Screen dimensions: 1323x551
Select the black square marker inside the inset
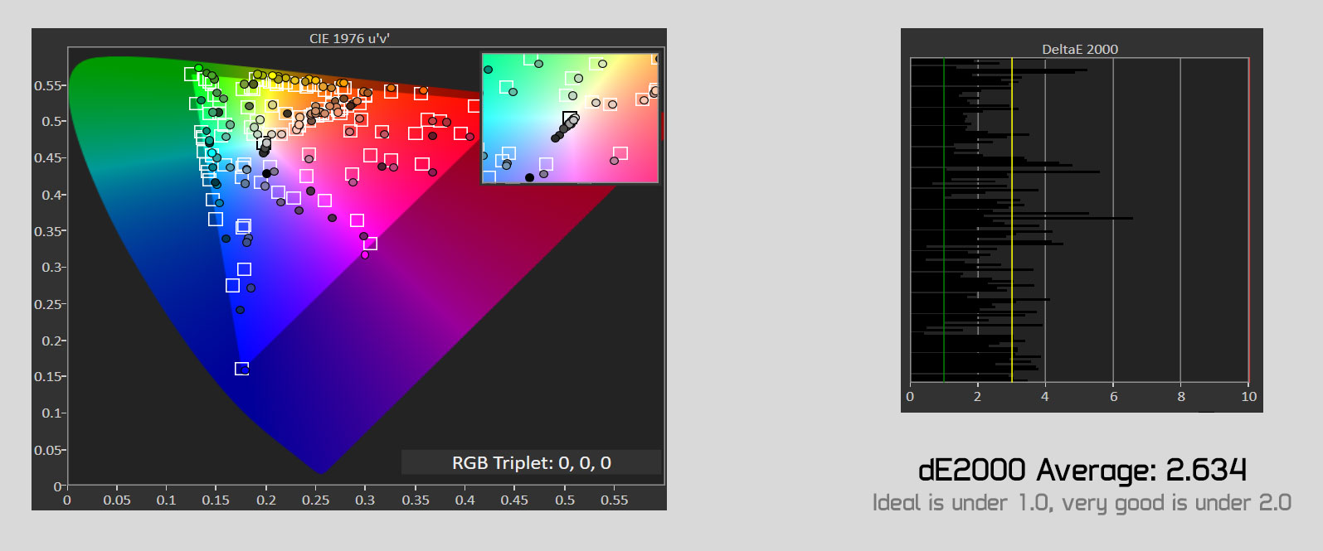570,118
